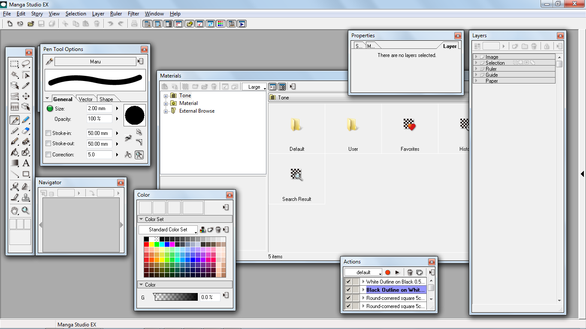Select the Eyedropper tool
This screenshot has height=329, width=586.
tap(26, 86)
